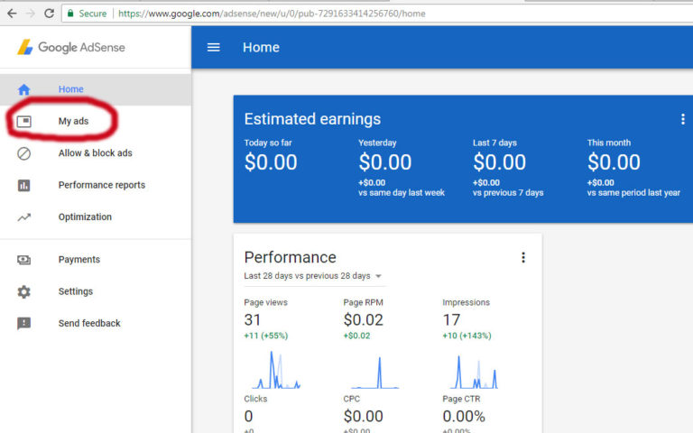The height and width of the screenshot is (433, 693).
Task: Click the Today so far $0.00 amount
Action: [271, 161]
